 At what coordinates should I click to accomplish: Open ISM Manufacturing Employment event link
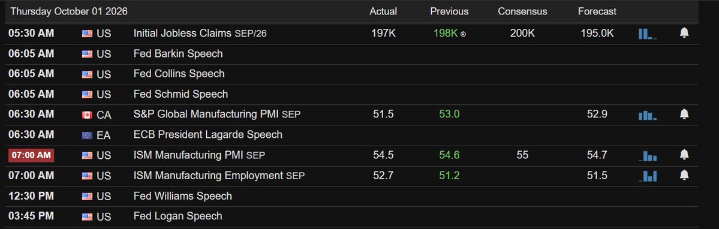pos(219,176)
